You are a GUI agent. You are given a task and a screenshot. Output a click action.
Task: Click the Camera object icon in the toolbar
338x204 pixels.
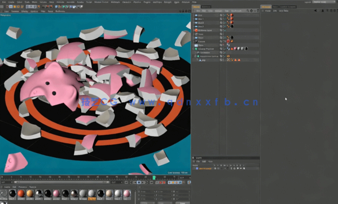(x=78, y=7)
